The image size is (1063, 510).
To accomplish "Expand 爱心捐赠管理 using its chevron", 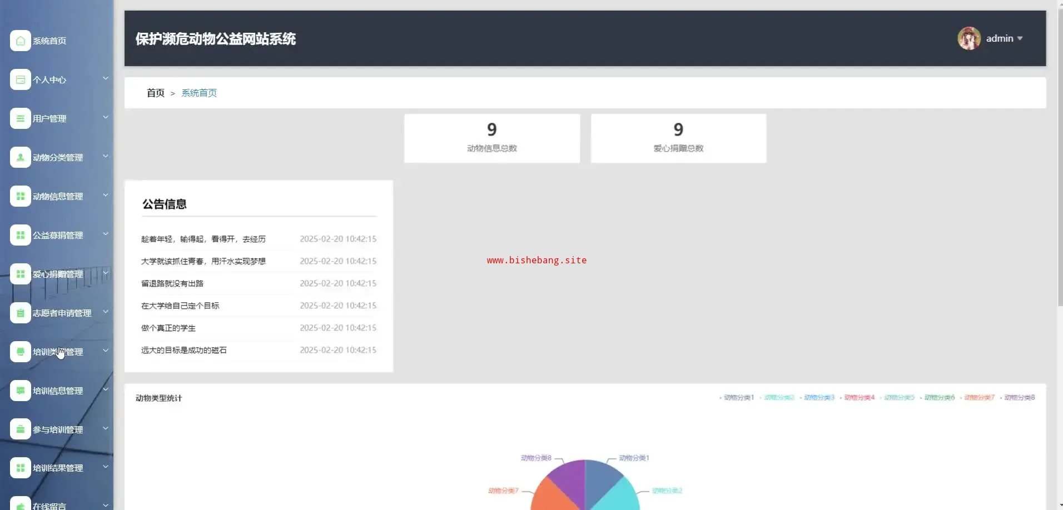I will pos(106,273).
